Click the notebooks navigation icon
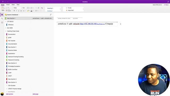 click(2, 15)
